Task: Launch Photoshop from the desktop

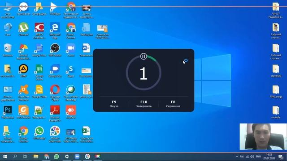Action: coord(8,112)
